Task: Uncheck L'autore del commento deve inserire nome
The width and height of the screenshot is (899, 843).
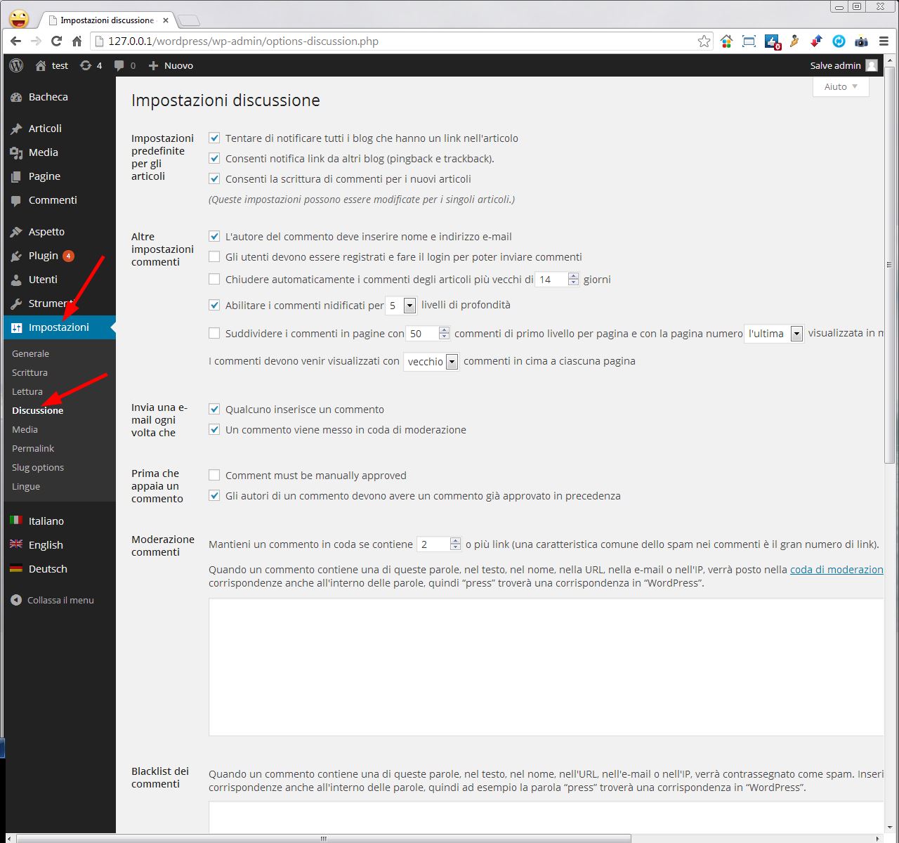Action: 214,237
